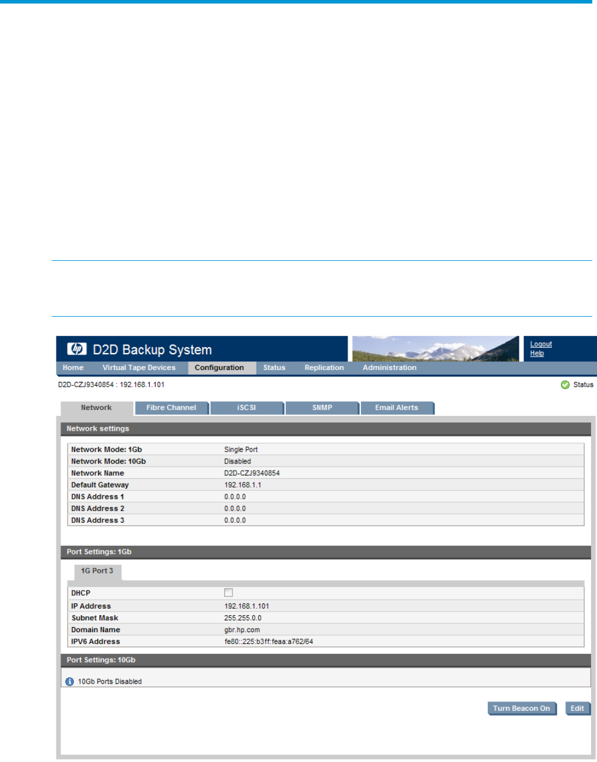Click the mountain landscape banner image

(436, 348)
